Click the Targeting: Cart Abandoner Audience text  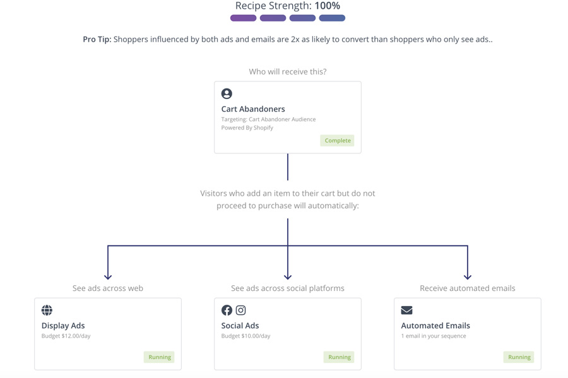point(268,119)
